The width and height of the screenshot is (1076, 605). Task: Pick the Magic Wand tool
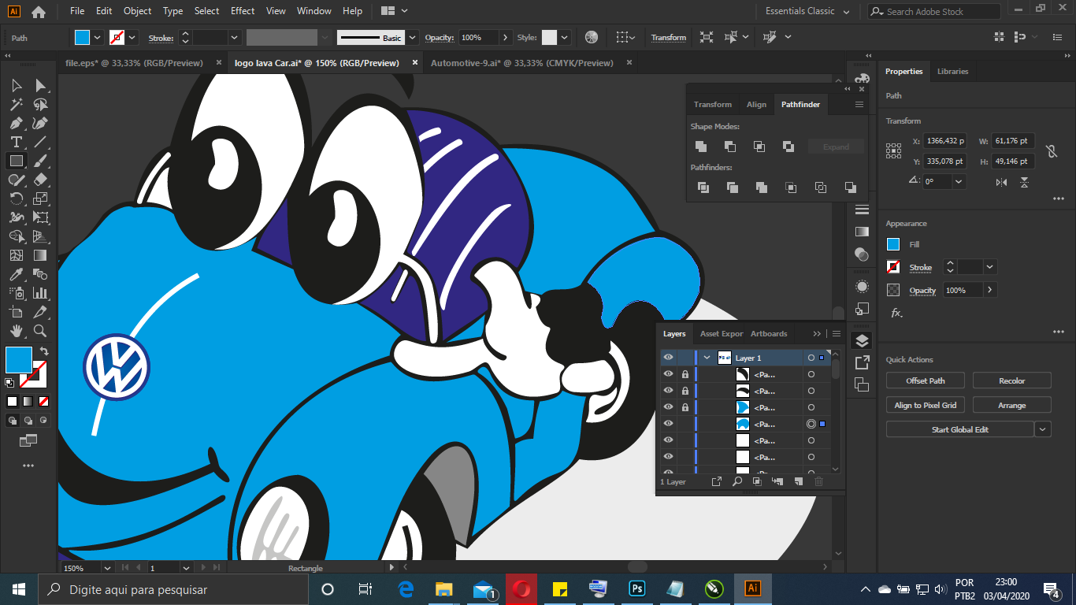[16, 104]
